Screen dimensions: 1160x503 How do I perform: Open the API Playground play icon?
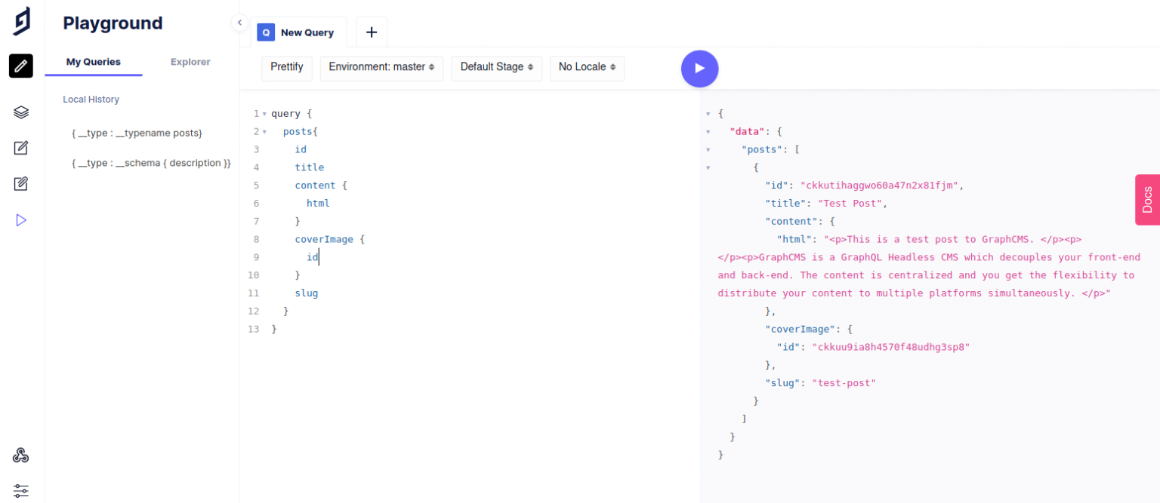tap(20, 219)
